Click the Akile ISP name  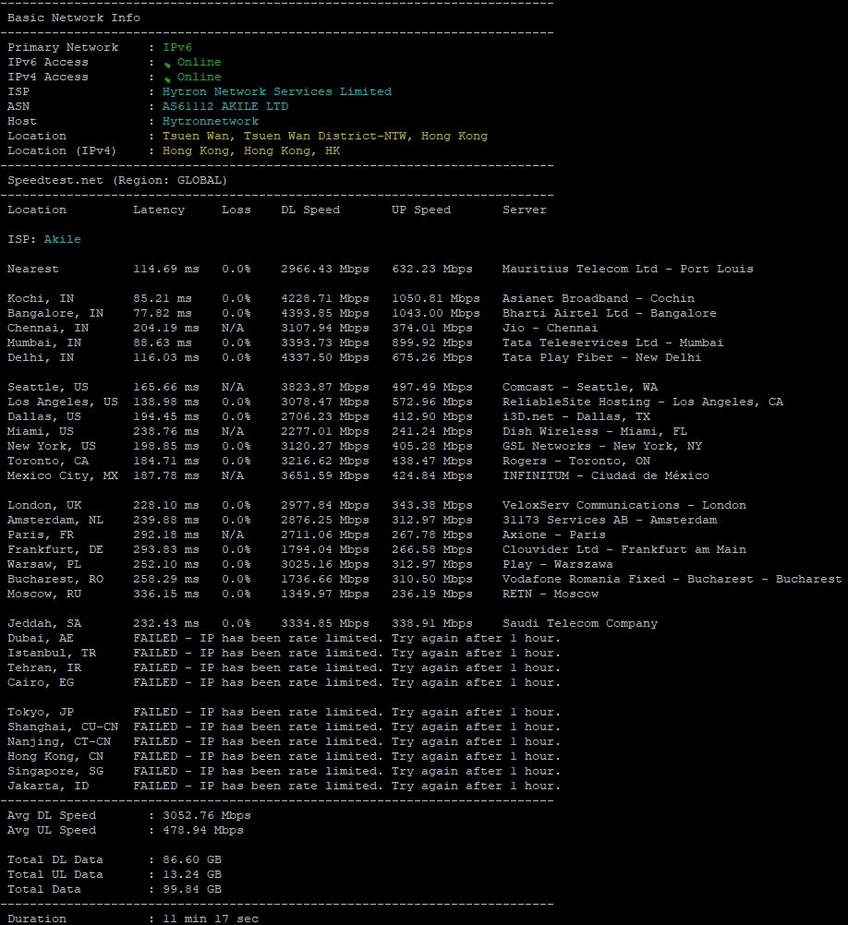[x=63, y=239]
